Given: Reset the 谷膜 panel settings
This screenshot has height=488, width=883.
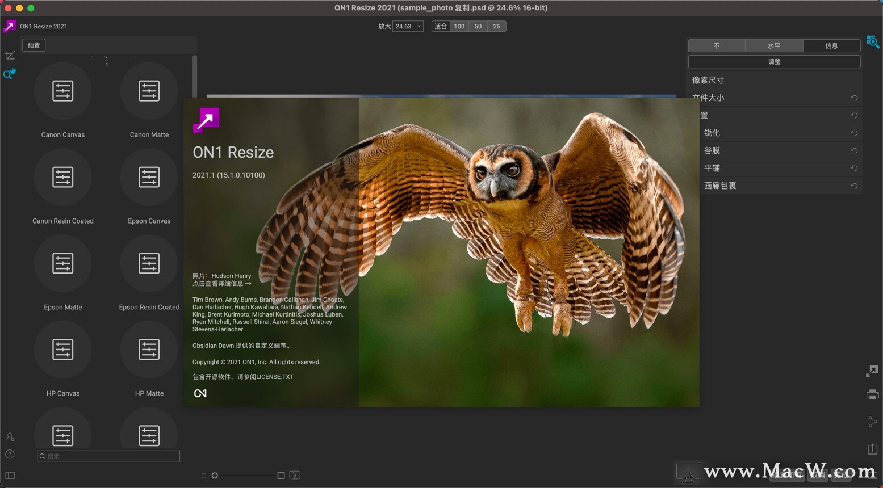Looking at the screenshot, I should click(854, 150).
